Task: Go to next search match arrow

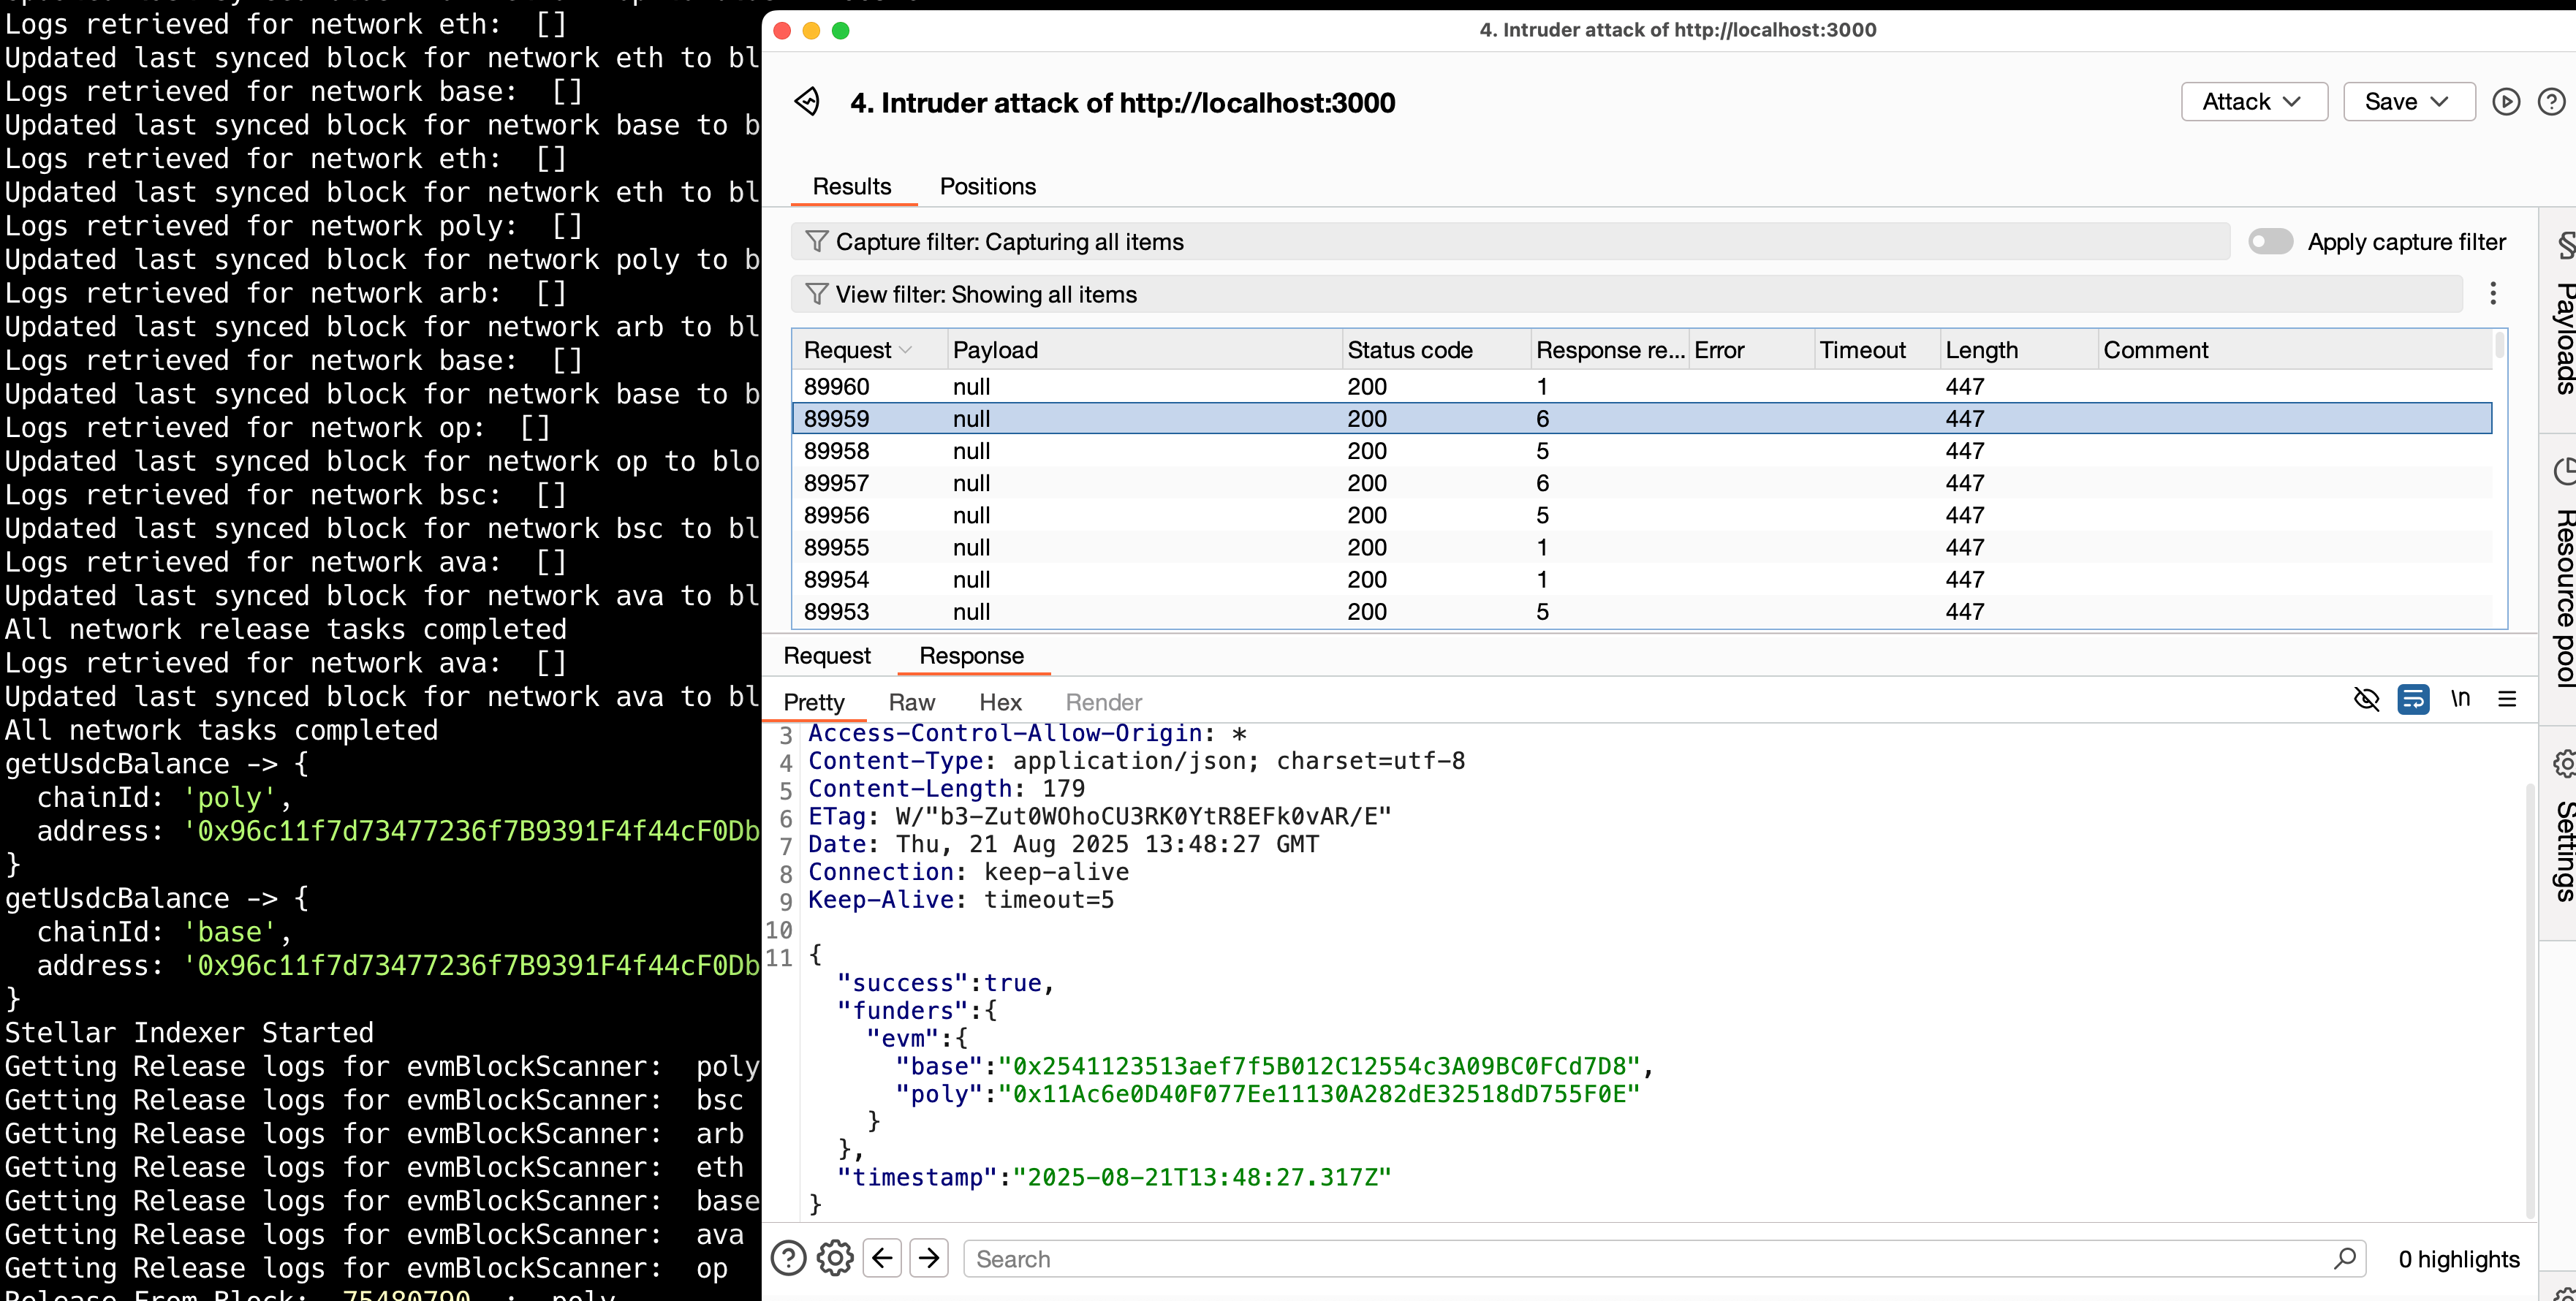Action: click(929, 1258)
